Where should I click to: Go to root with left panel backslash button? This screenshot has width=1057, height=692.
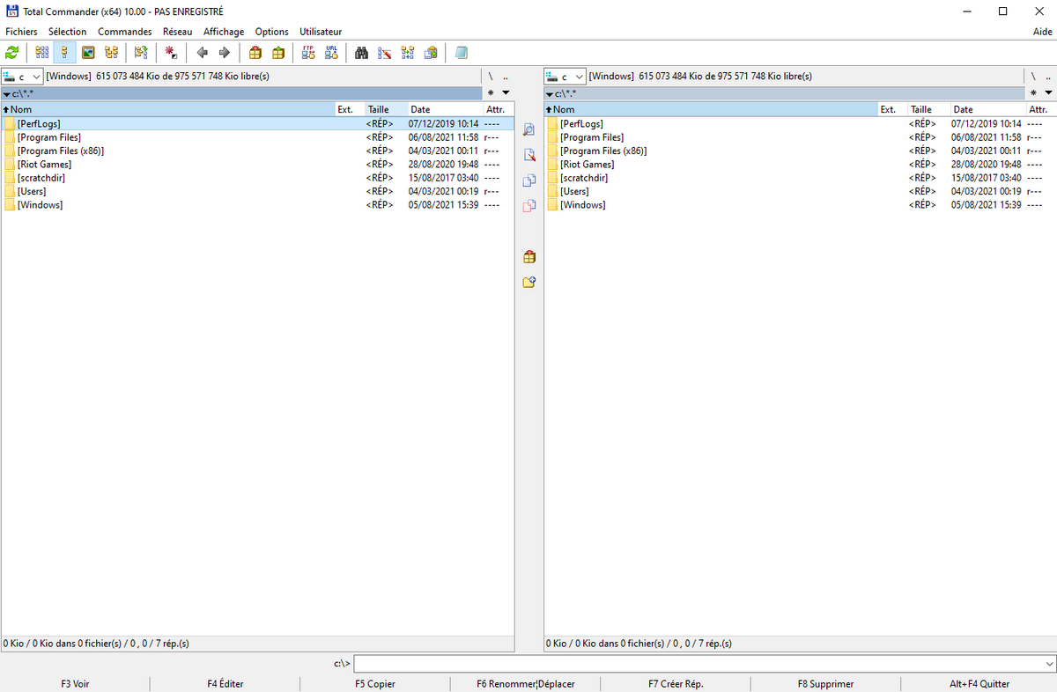coord(491,77)
